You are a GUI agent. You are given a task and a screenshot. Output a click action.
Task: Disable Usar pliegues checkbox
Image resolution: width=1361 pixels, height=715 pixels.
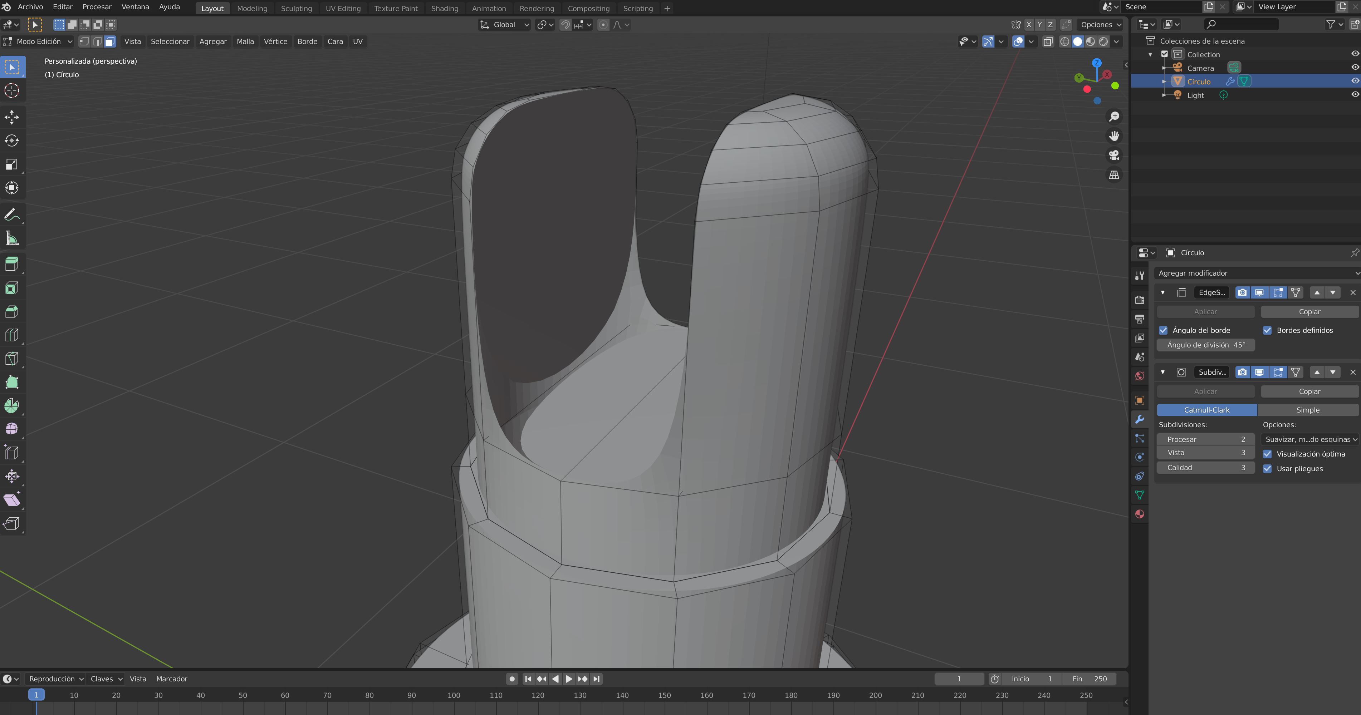tap(1267, 468)
